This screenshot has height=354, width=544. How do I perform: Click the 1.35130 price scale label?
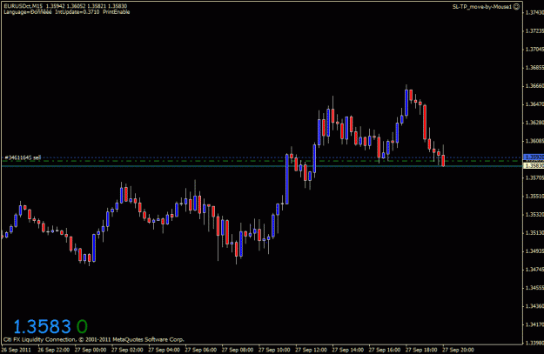pos(534,233)
